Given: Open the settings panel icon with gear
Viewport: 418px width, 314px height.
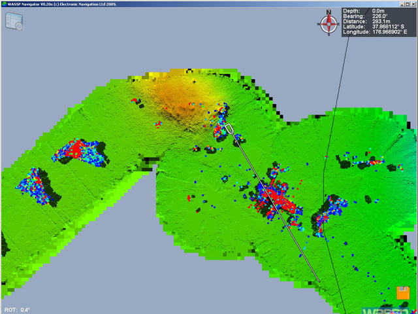Looking at the screenshot, I should [14, 21].
